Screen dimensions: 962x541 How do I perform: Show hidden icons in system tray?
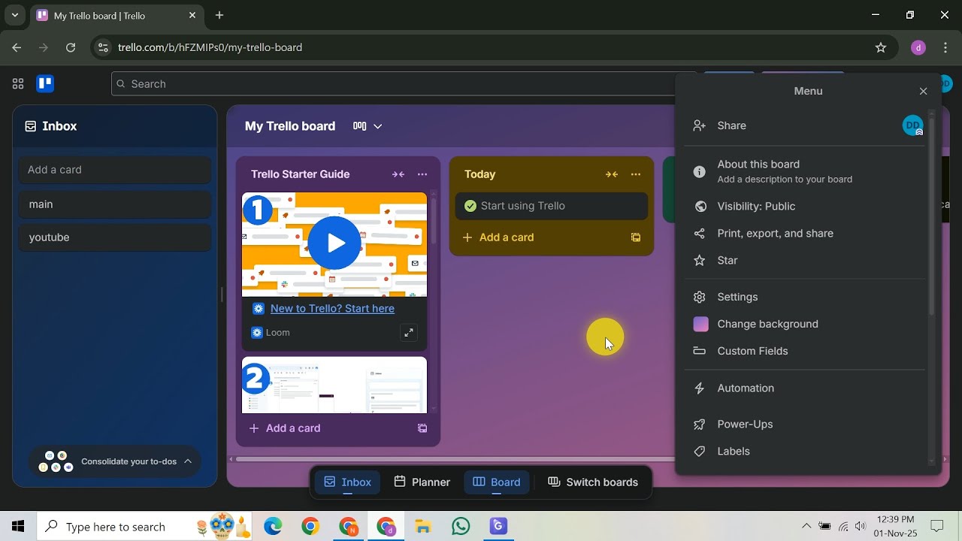click(x=806, y=527)
